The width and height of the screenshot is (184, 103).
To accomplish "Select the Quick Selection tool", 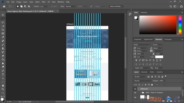I will [3, 26].
